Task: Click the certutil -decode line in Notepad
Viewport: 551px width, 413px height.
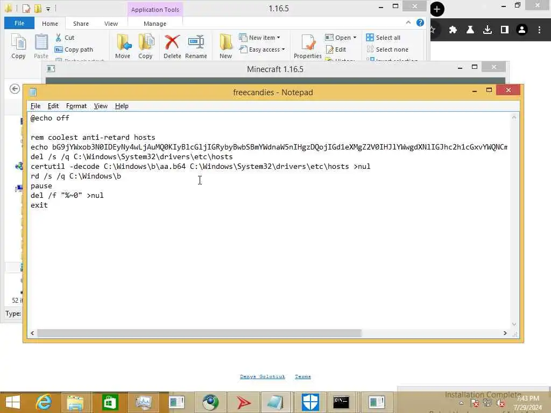Action: click(200, 167)
